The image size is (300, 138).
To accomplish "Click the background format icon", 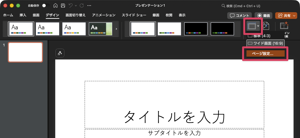I will point(266,26).
